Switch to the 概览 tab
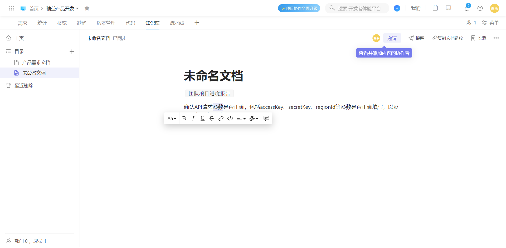506x248 pixels. pos(62,23)
